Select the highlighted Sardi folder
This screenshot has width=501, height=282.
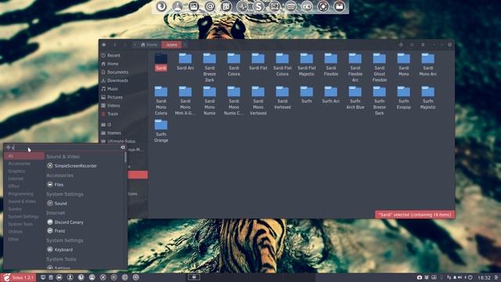(x=161, y=62)
